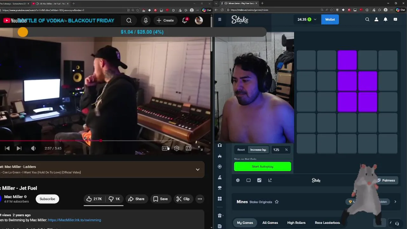
Task: Open tab search dropdown in the Stake browser
Action: [217, 3]
